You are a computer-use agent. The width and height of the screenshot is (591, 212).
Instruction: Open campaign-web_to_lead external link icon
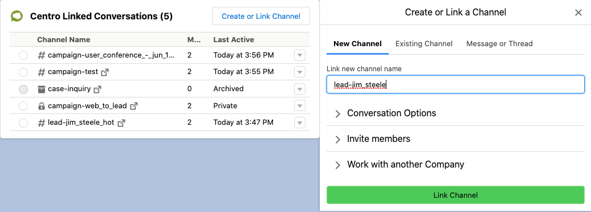pos(134,106)
